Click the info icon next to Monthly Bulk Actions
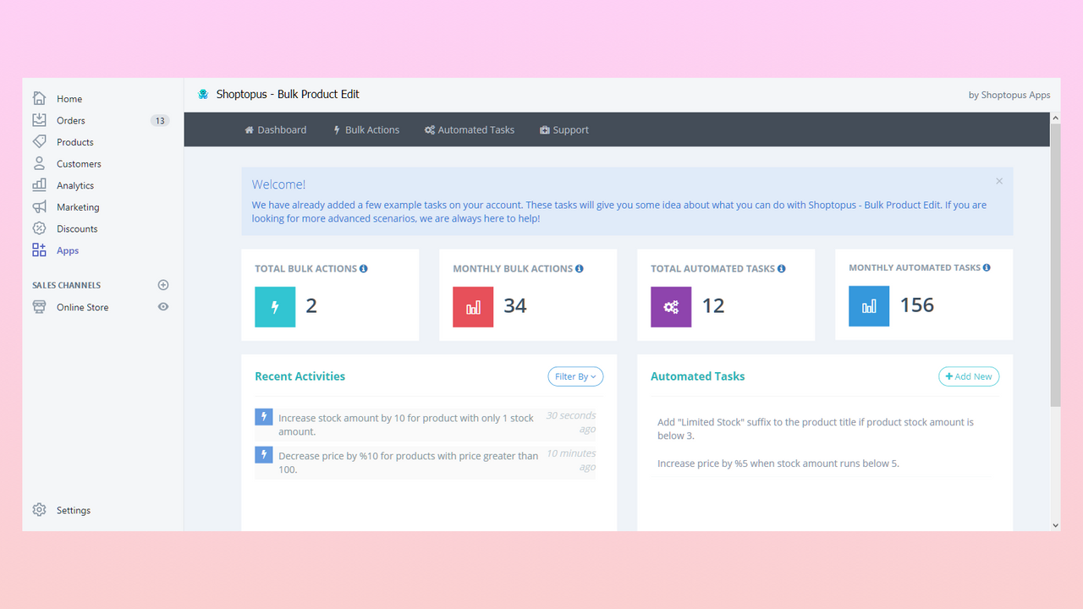Viewport: 1083px width, 609px height. click(579, 267)
